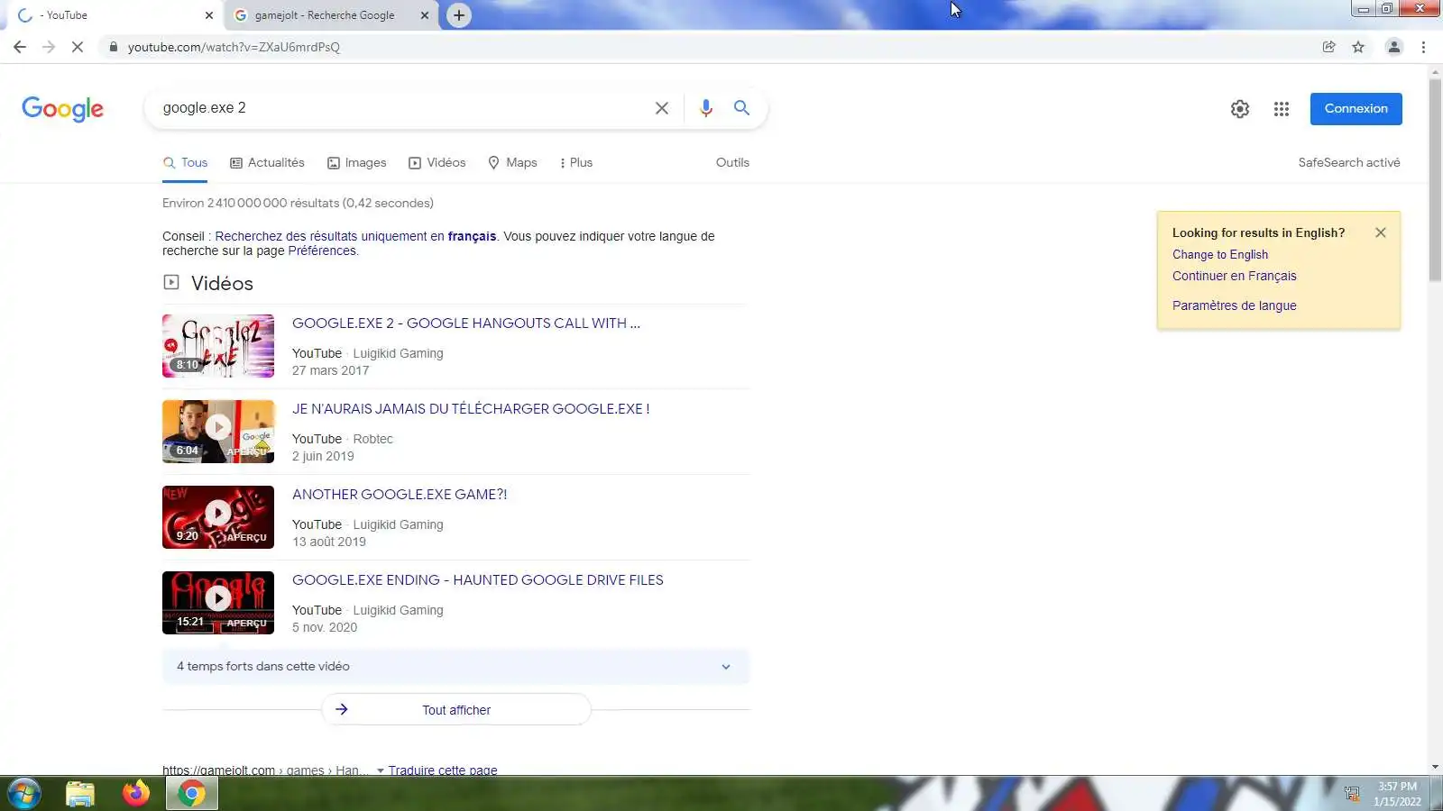Viewport: 1443px width, 811px height.
Task: Start a voice search with the microphone
Action: click(706, 108)
